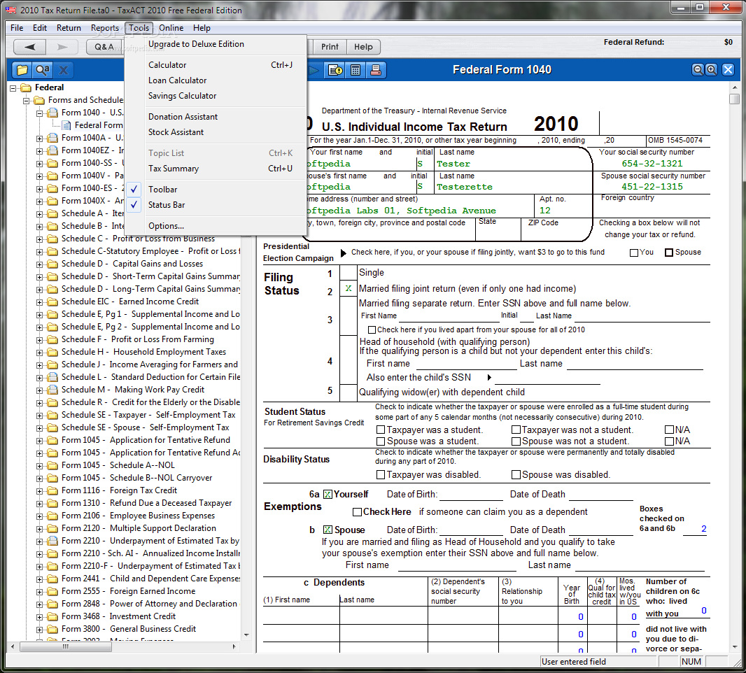Expand the Form 1040EZ node

pos(40,151)
